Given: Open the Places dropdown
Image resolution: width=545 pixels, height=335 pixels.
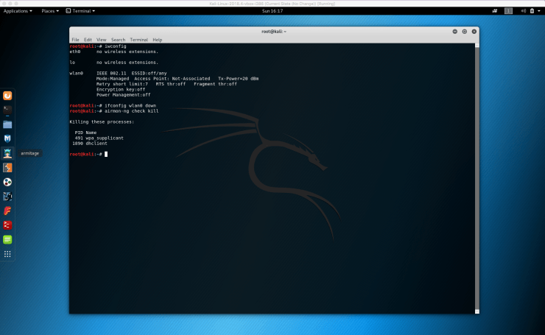Looking at the screenshot, I should pos(50,11).
